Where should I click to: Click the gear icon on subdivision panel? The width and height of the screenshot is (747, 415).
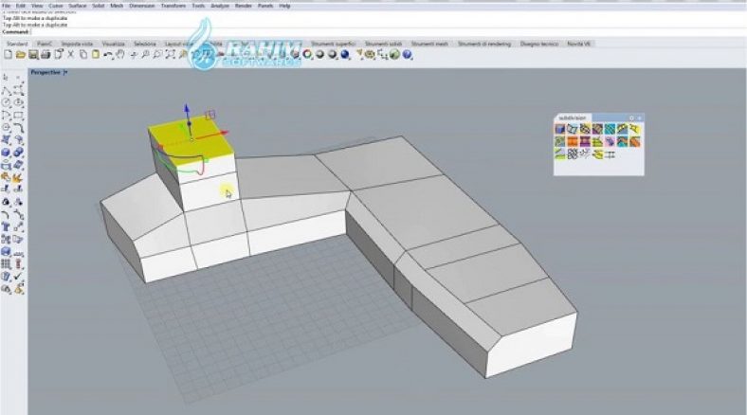click(x=631, y=118)
